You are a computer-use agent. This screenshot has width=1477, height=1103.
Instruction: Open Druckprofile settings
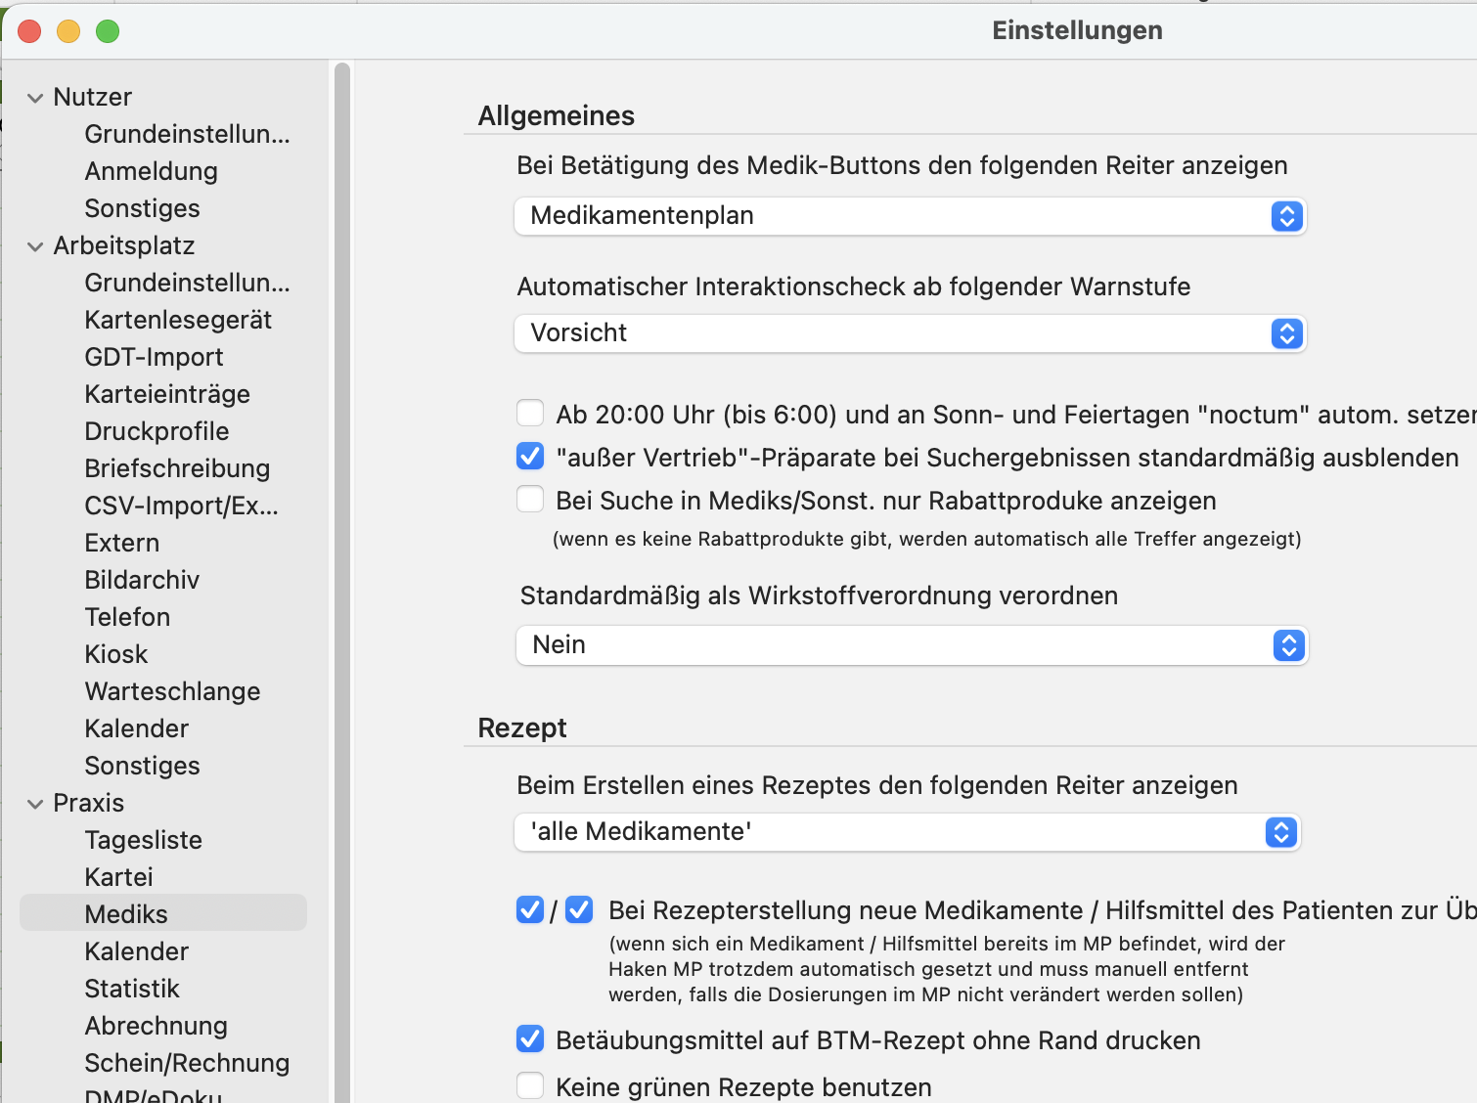click(157, 431)
